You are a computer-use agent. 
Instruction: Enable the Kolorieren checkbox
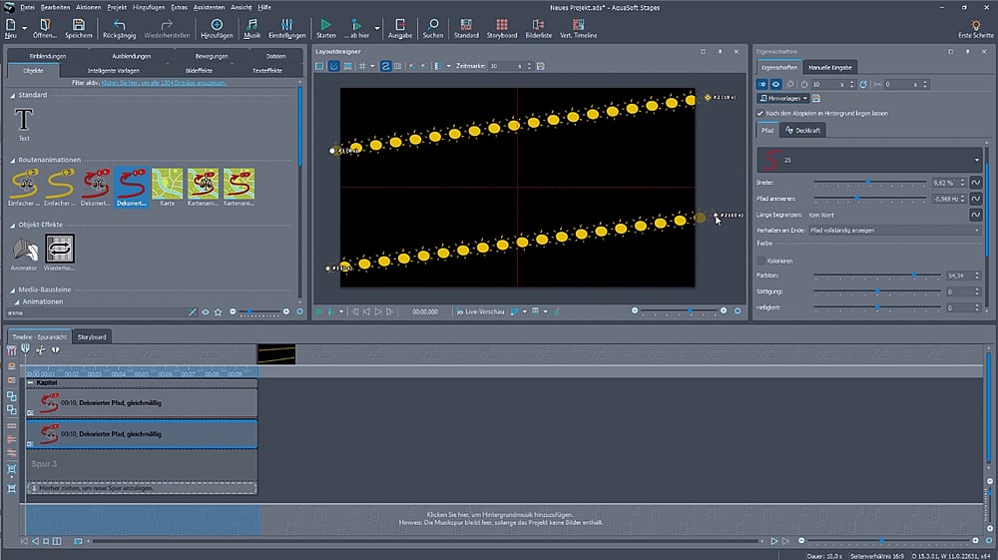click(x=760, y=261)
